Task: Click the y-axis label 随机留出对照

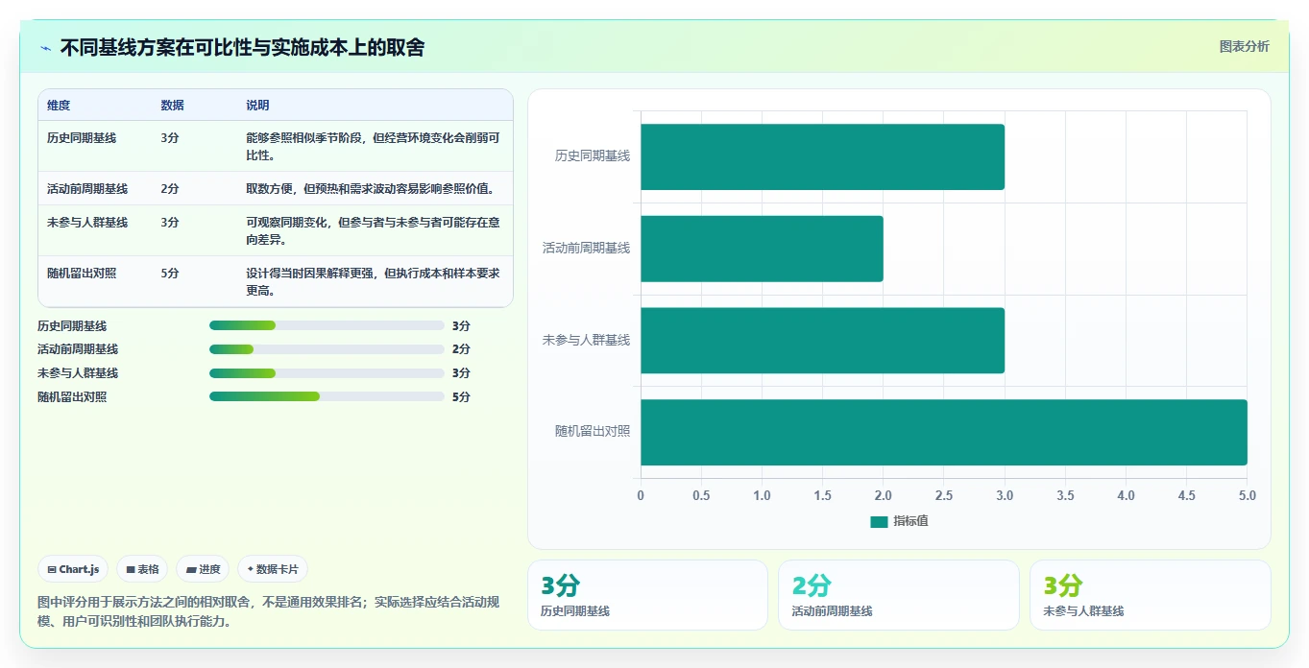Action: point(593,431)
